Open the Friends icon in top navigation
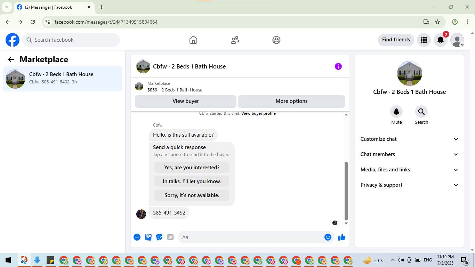Screen dimensions: 475x267 [x=235, y=40]
